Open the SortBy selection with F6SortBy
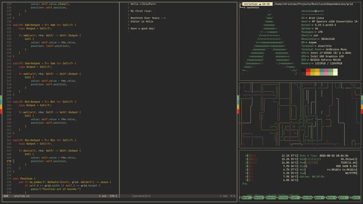363x204 pixels. pyautogui.click(x=306, y=198)
